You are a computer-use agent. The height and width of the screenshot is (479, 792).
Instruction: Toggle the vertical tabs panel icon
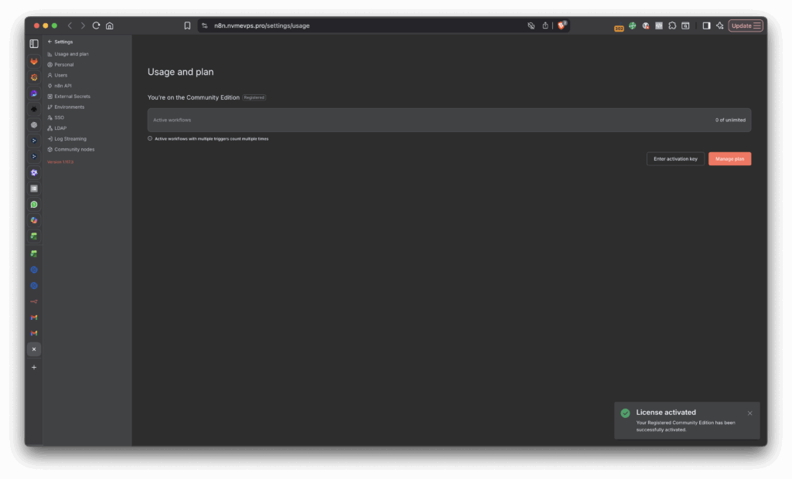point(34,44)
